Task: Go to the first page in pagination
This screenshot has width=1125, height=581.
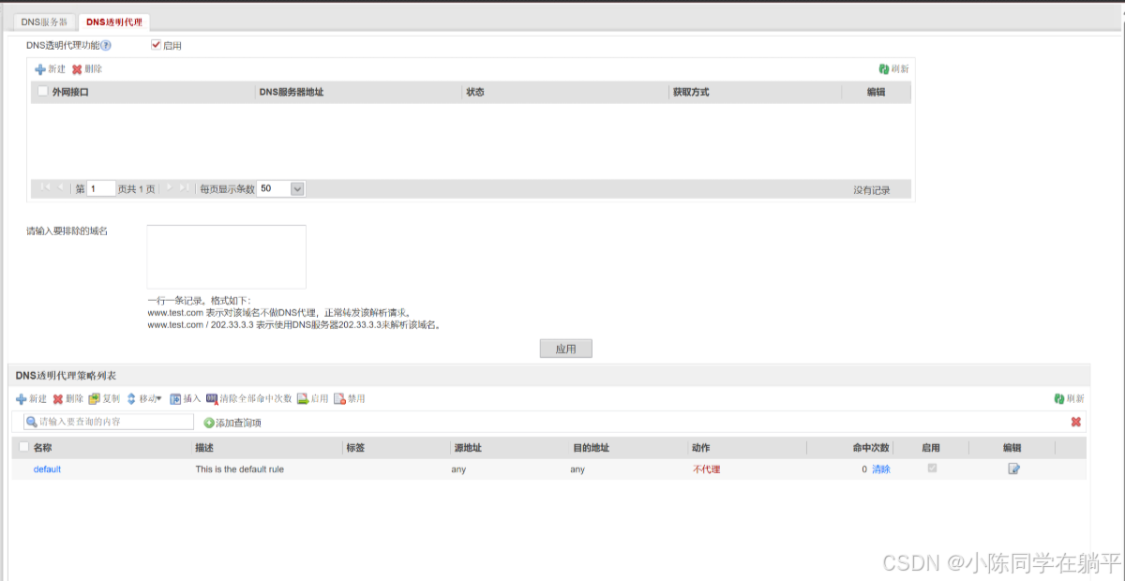Action: point(45,188)
